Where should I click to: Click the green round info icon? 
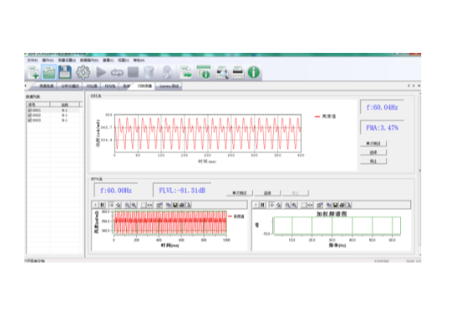(x=254, y=72)
